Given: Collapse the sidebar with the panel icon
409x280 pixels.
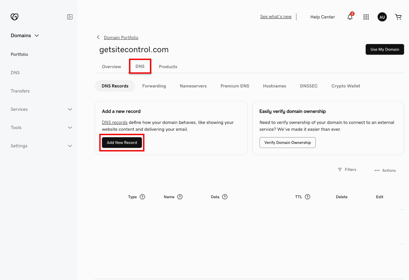Looking at the screenshot, I should 70,17.
